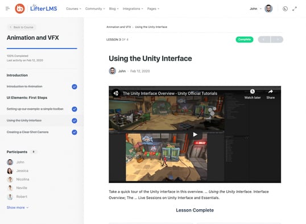Select Using the Unity Interface sidebar lesson
Screen dimensions: 306x224
[24, 121]
